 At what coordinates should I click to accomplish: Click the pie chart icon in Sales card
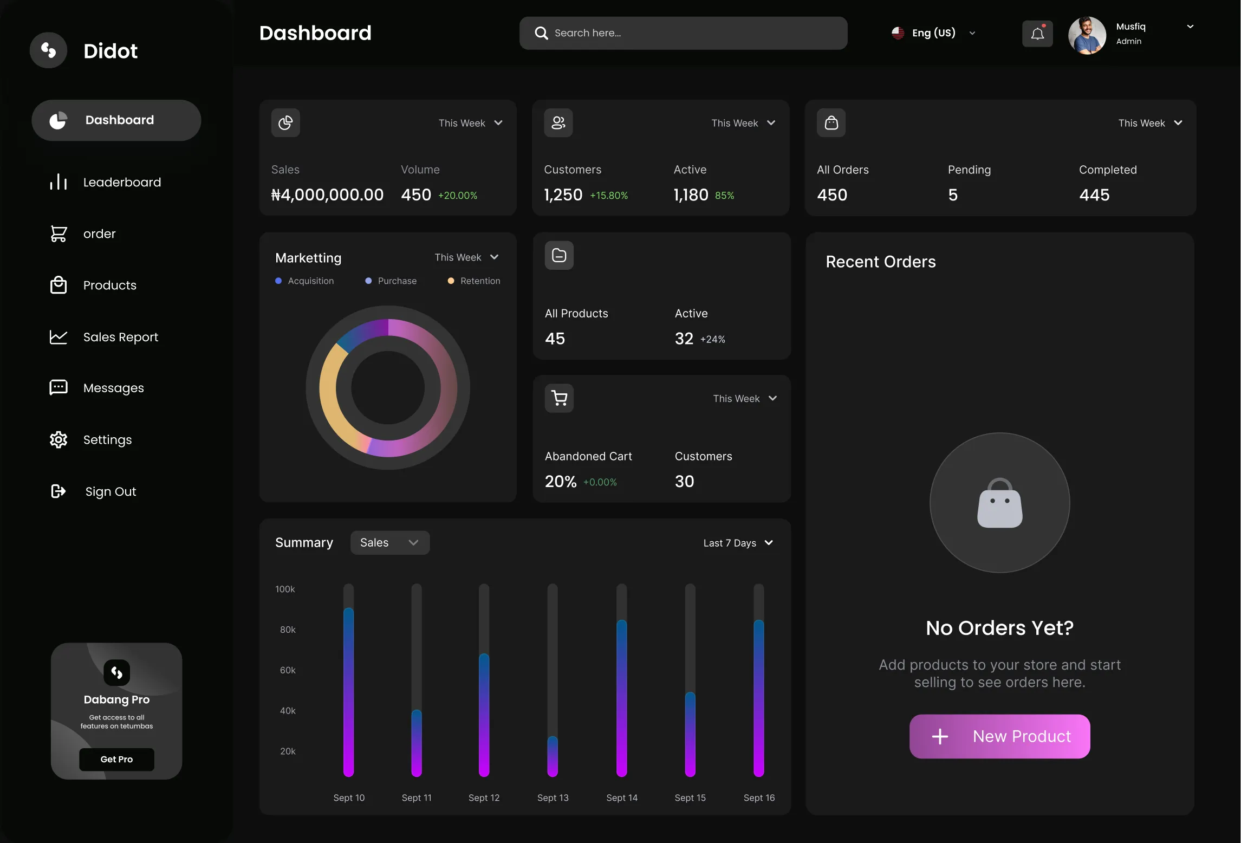(x=285, y=123)
